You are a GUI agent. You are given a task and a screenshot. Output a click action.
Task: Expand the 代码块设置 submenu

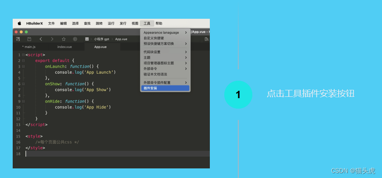(x=165, y=52)
